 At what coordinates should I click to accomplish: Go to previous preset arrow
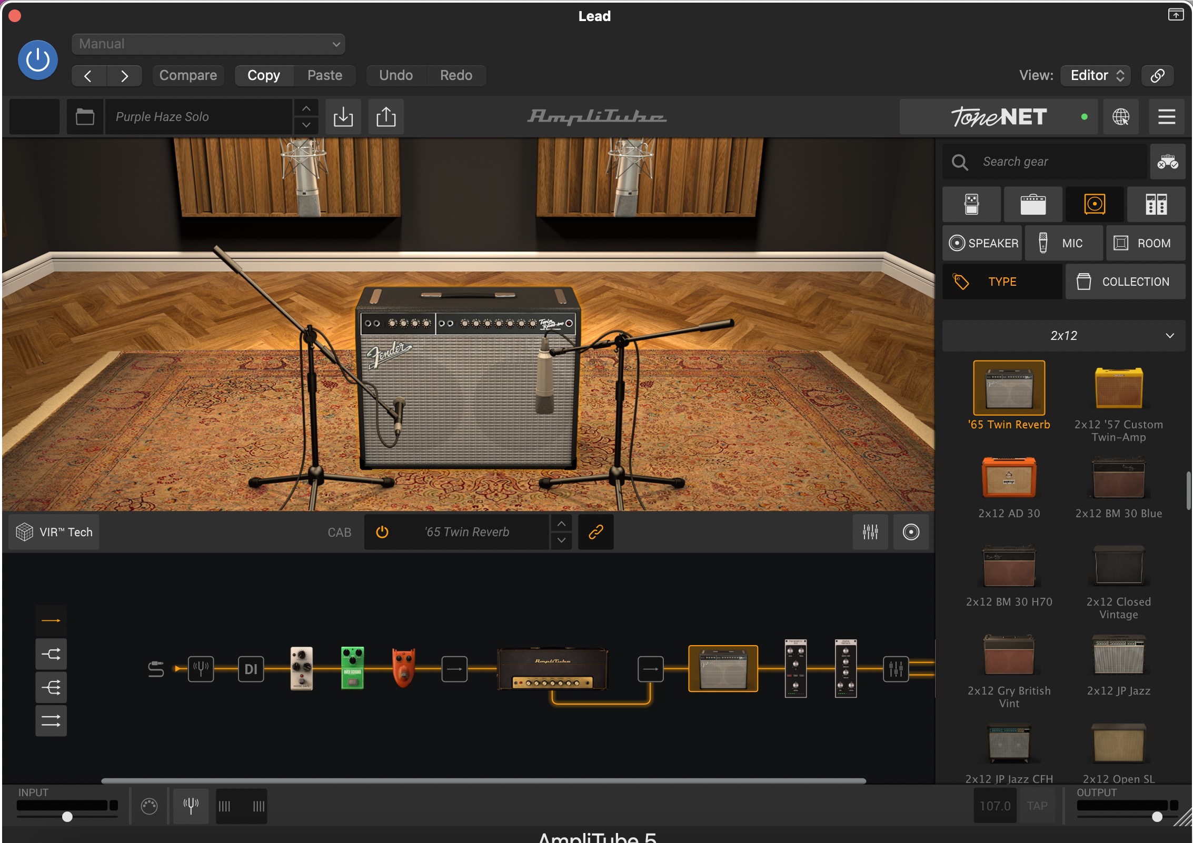coord(88,76)
